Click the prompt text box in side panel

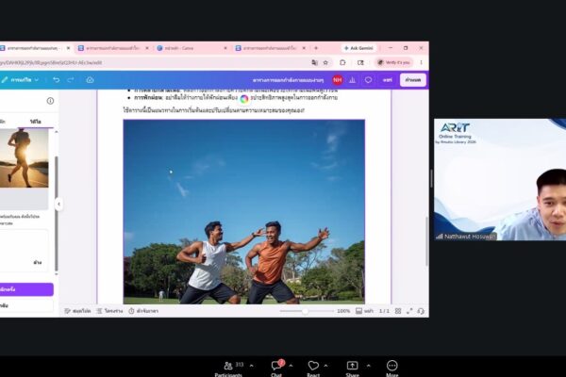24,251
